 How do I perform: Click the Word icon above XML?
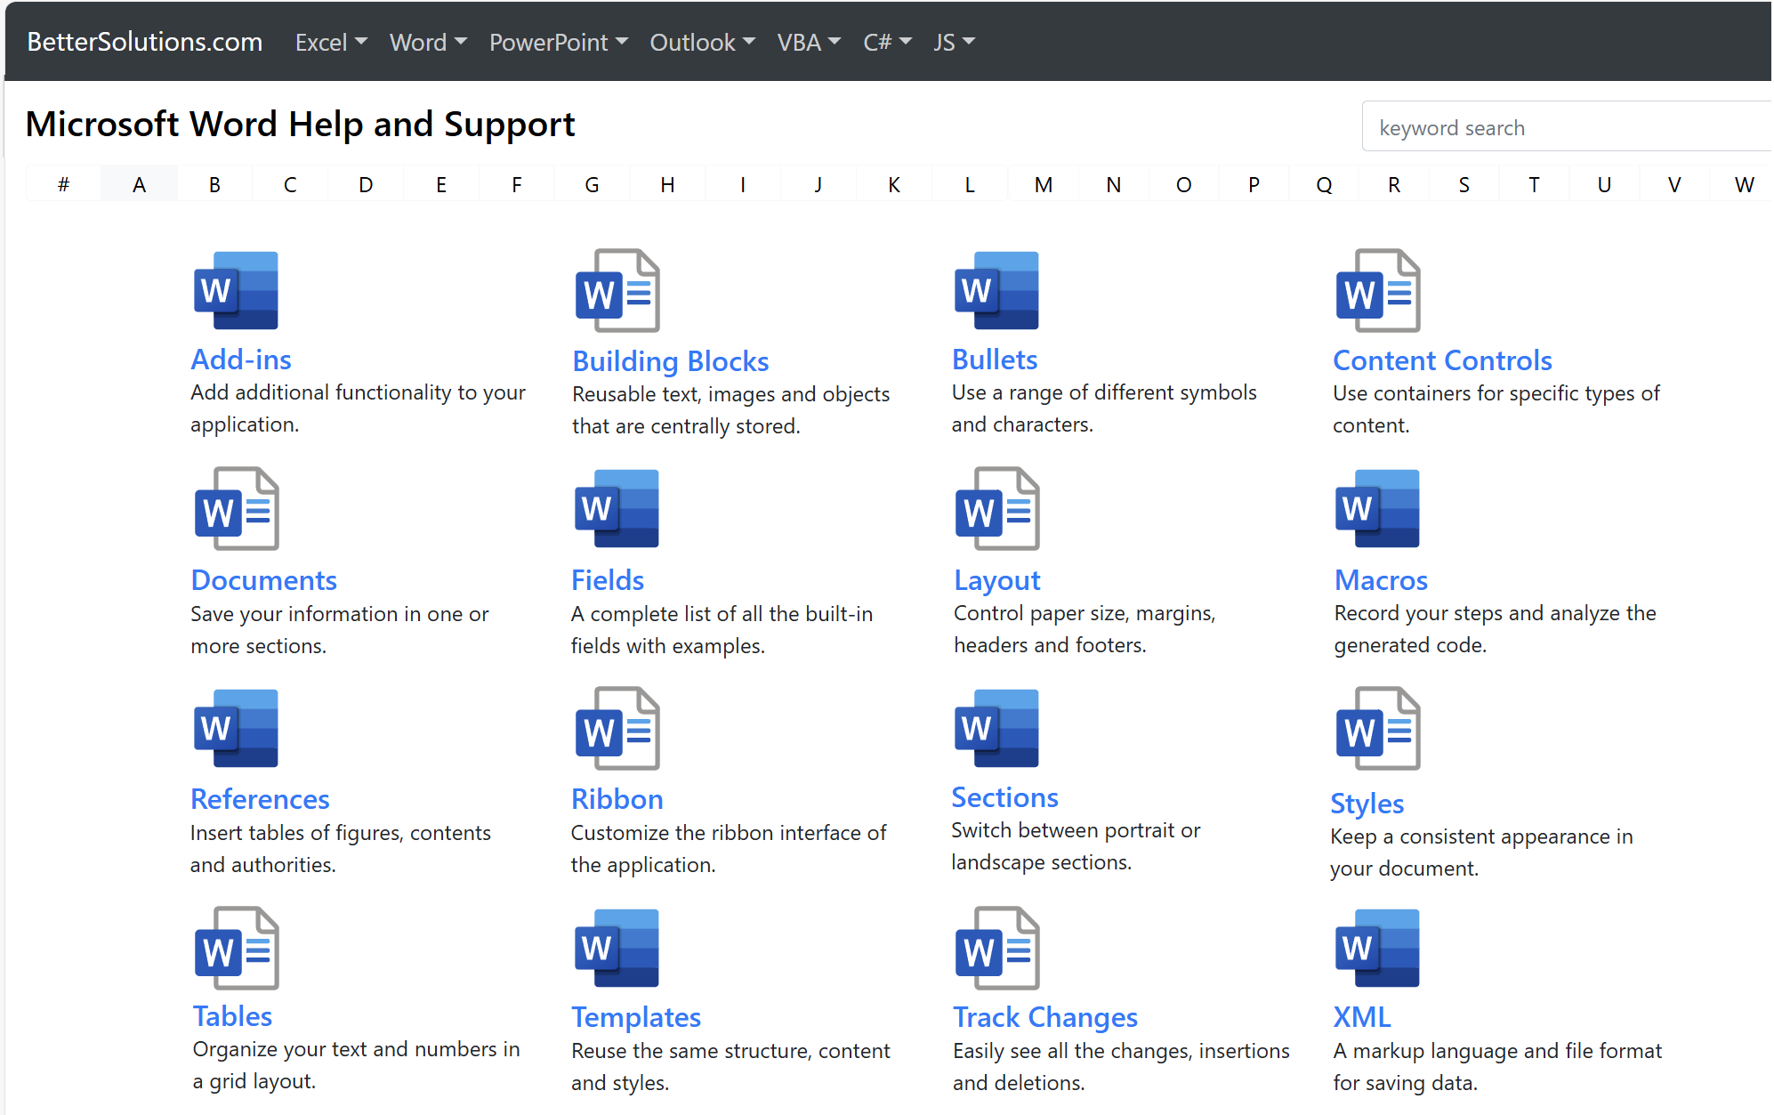pyautogui.click(x=1377, y=948)
